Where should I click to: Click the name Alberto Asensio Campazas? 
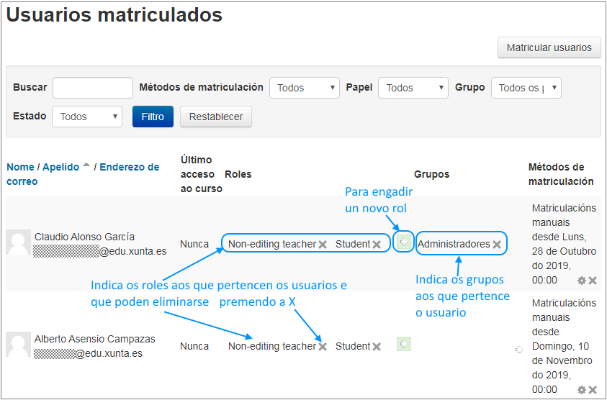click(95, 339)
